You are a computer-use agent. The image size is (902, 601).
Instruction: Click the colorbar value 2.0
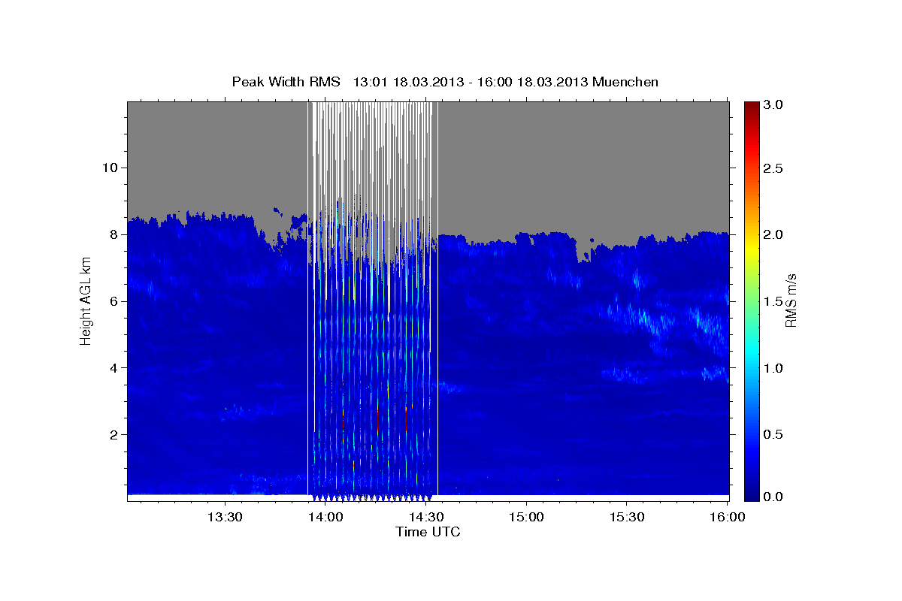(x=773, y=234)
